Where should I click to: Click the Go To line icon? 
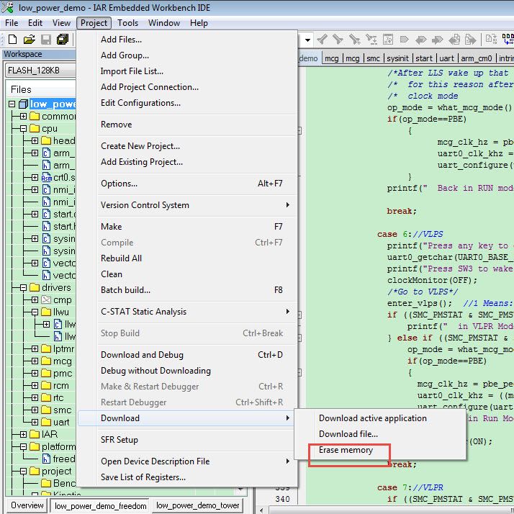(x=388, y=40)
